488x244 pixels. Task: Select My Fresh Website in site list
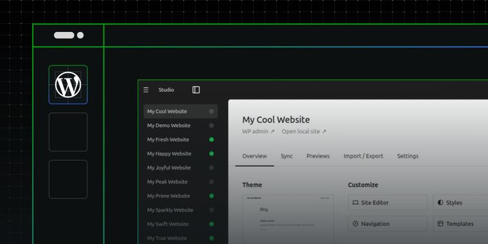(180, 139)
